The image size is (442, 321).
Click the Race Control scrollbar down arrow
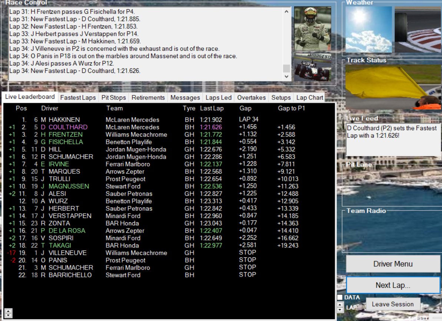(286, 77)
